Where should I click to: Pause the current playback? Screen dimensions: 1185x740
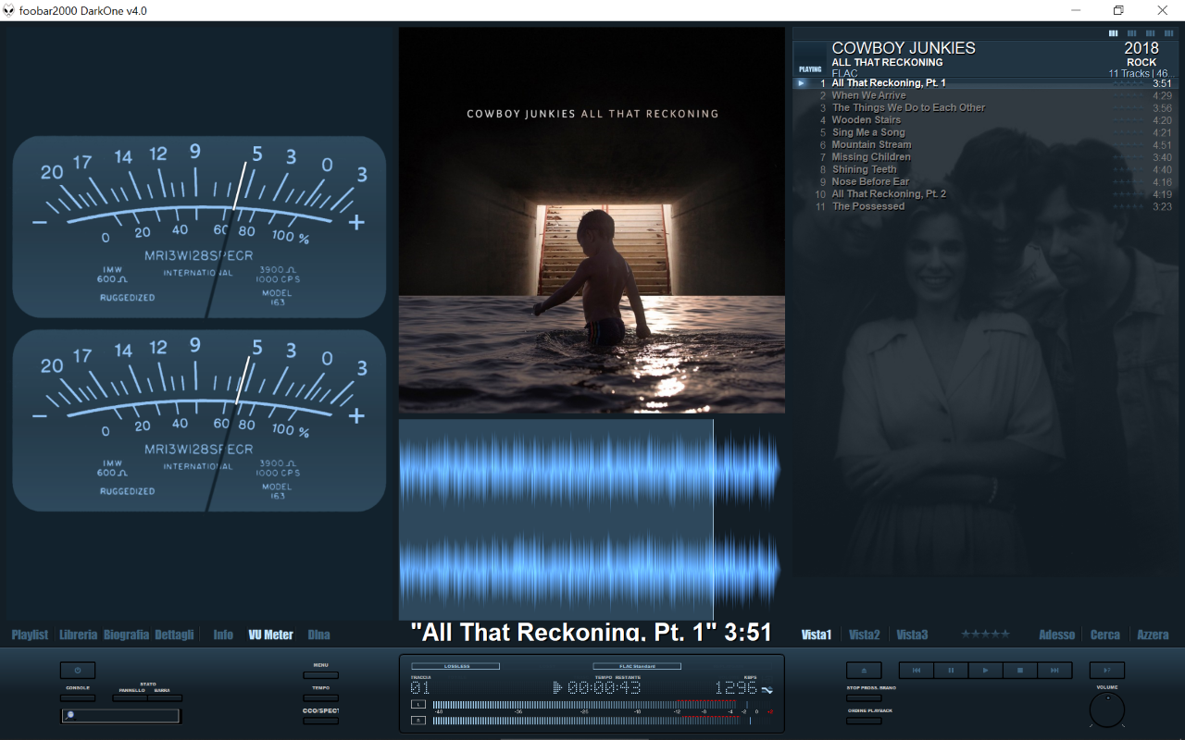951,671
